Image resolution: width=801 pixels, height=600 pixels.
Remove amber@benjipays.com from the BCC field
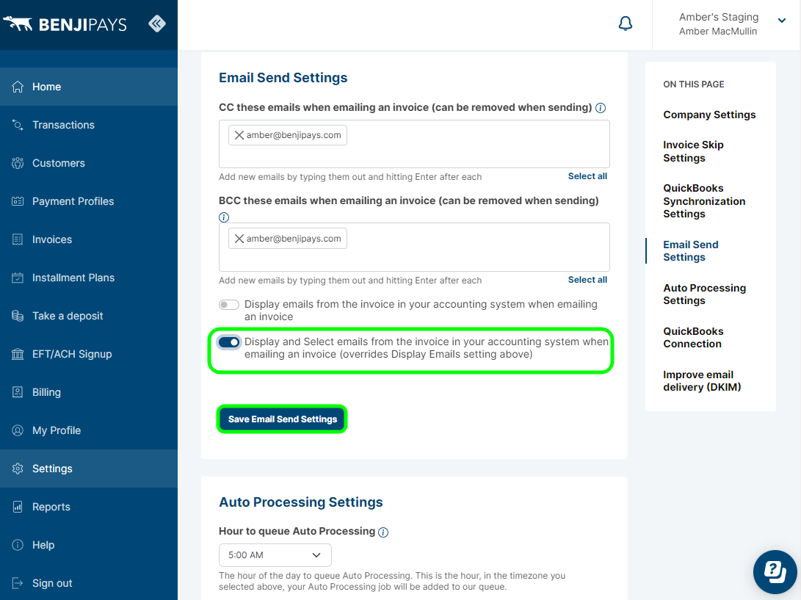coord(239,239)
